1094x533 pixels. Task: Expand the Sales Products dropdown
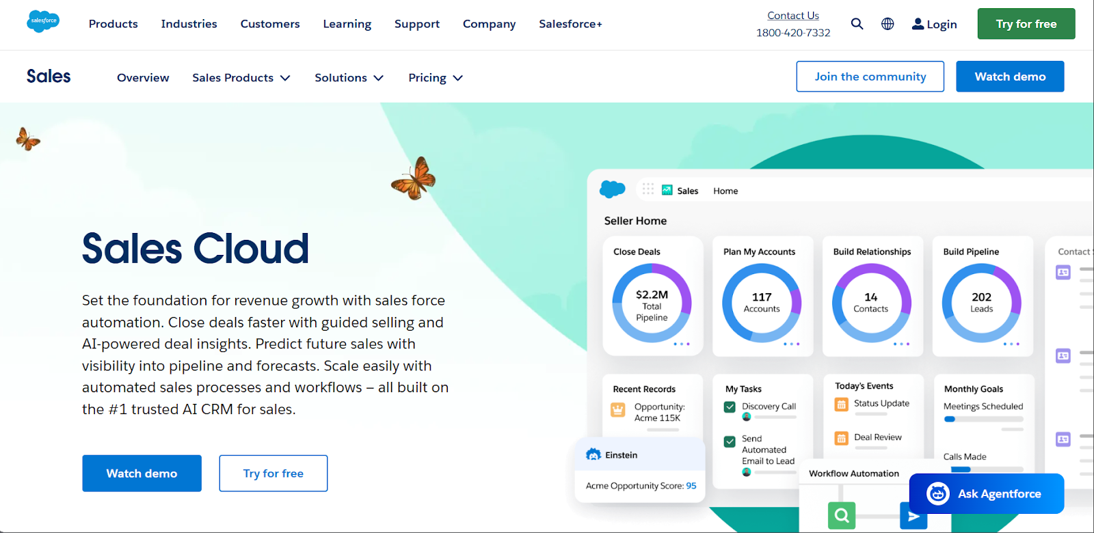tap(241, 78)
